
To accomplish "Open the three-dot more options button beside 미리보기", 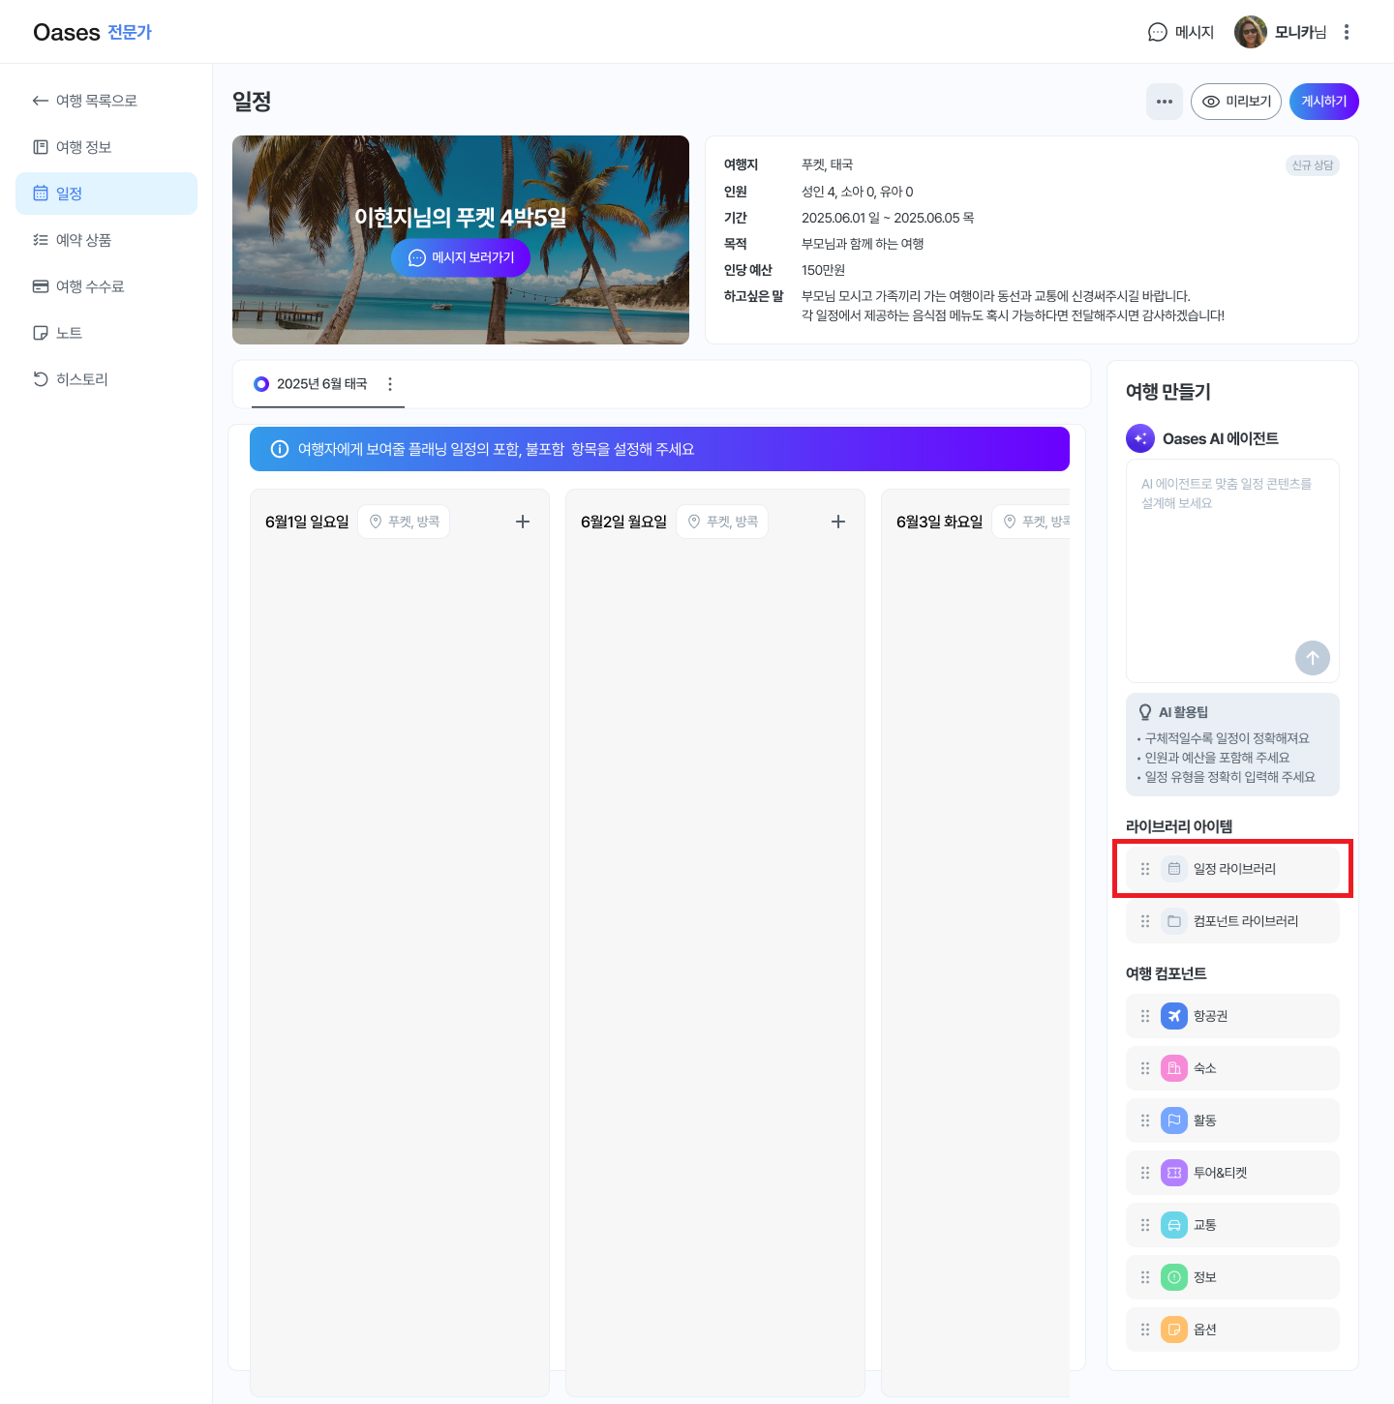I will (1164, 102).
